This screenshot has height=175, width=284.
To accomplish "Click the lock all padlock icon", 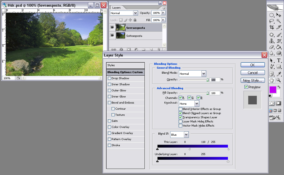I will click(135, 20).
